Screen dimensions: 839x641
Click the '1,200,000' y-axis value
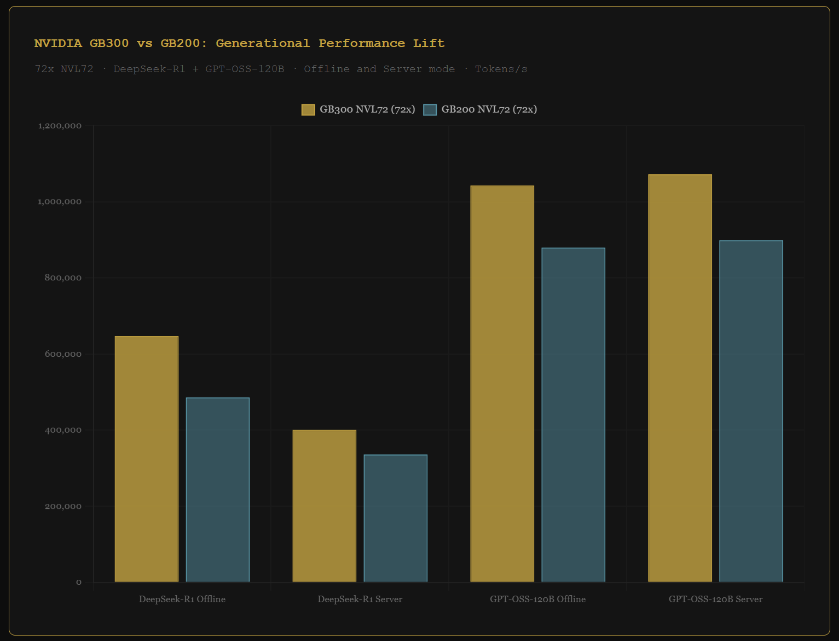[60, 126]
